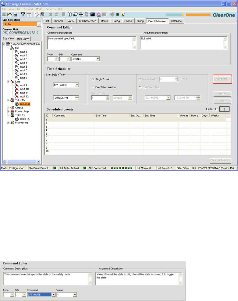The height and width of the screenshot is (301, 238).
Task: Click the scroll document toolbar icon
Action: tap(87, 14)
